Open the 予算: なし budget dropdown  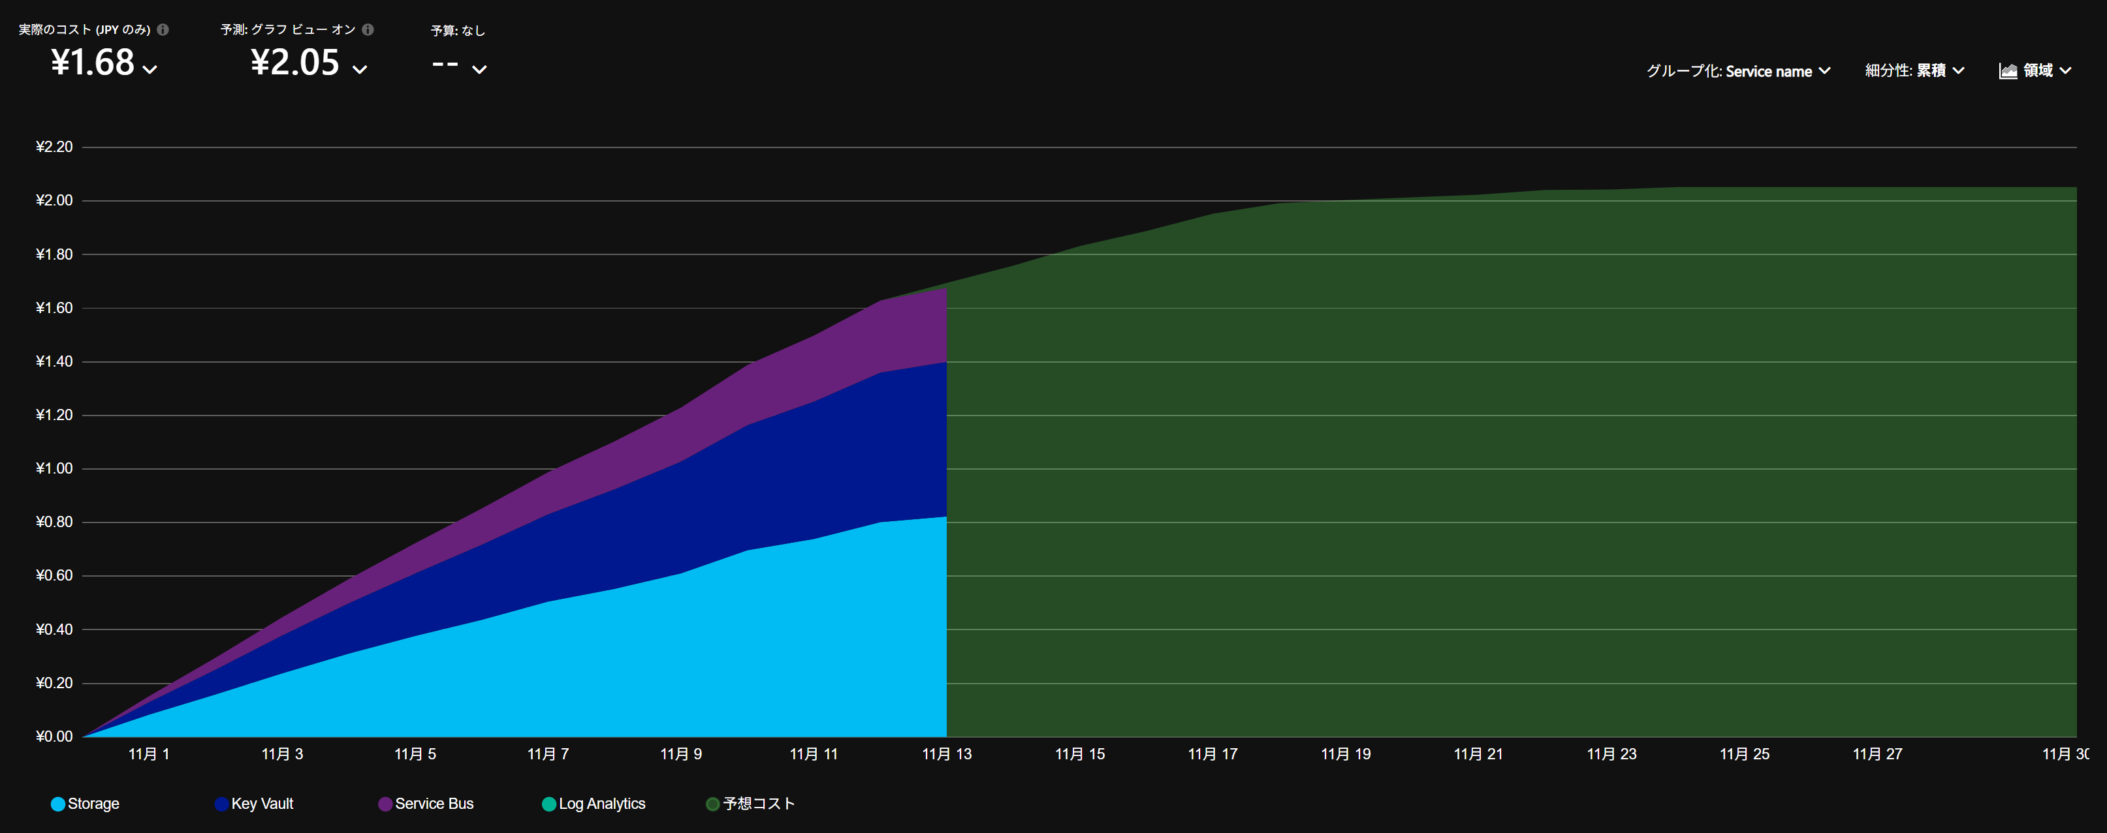(479, 70)
